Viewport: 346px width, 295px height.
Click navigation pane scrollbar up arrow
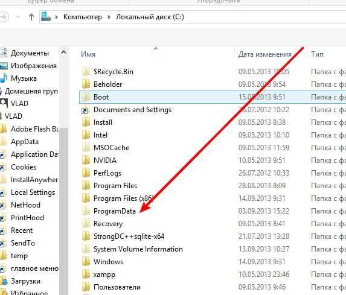click(64, 52)
